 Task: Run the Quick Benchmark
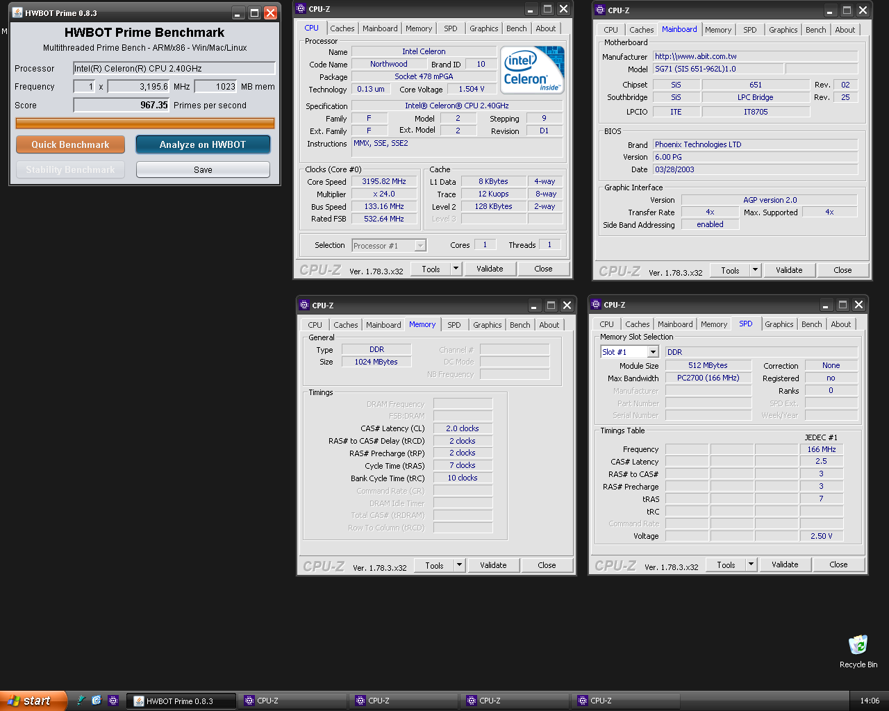click(70, 144)
